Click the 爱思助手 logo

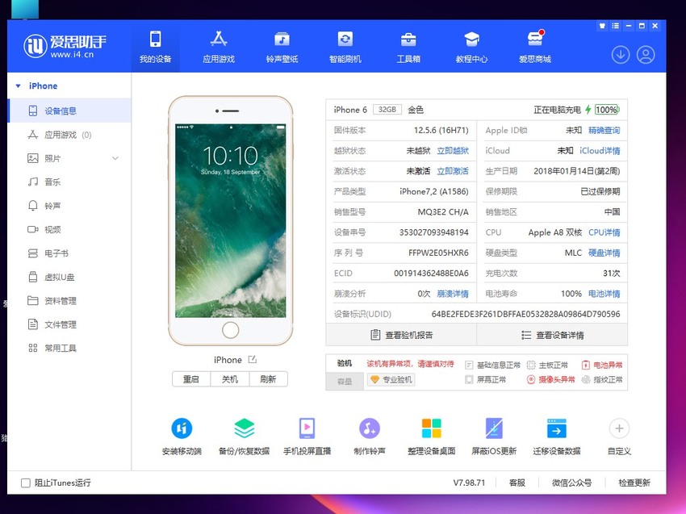[x=65, y=46]
